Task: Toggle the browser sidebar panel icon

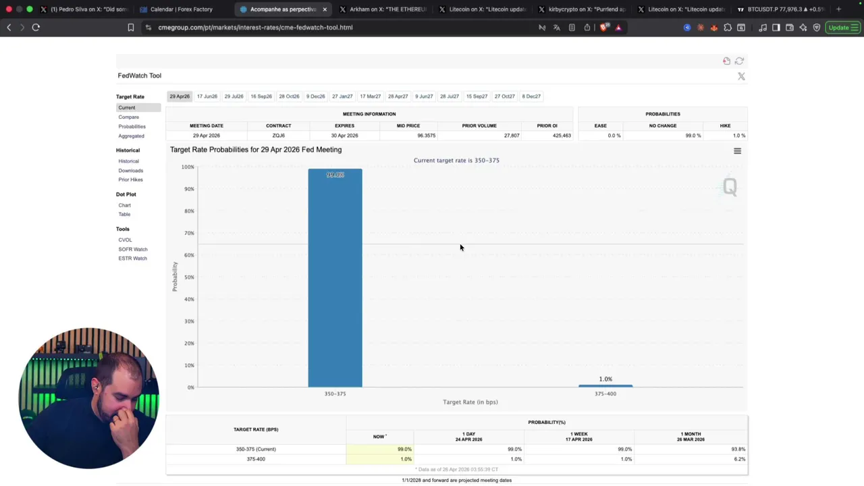Action: (x=776, y=28)
